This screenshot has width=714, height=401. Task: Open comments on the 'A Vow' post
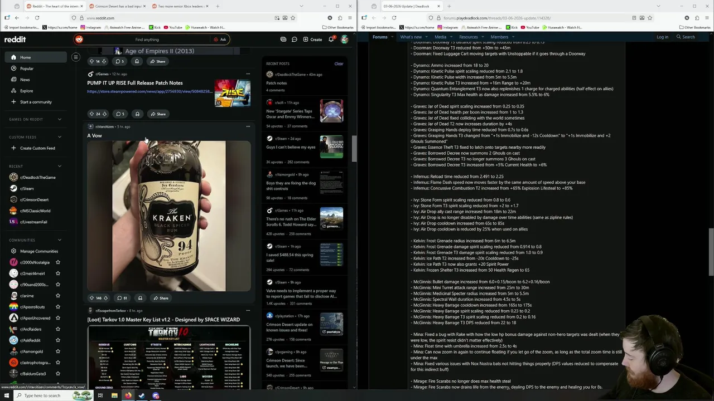click(x=121, y=298)
